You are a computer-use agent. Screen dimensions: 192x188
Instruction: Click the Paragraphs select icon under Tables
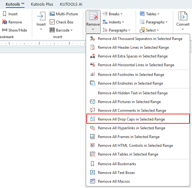(142, 22)
